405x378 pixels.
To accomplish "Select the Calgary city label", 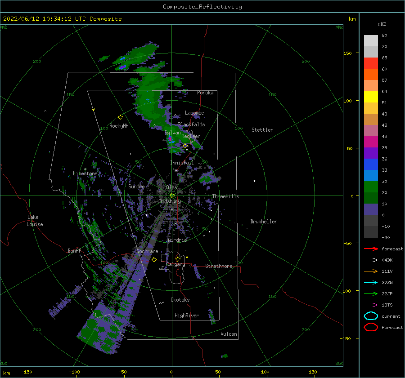I will tap(175, 264).
